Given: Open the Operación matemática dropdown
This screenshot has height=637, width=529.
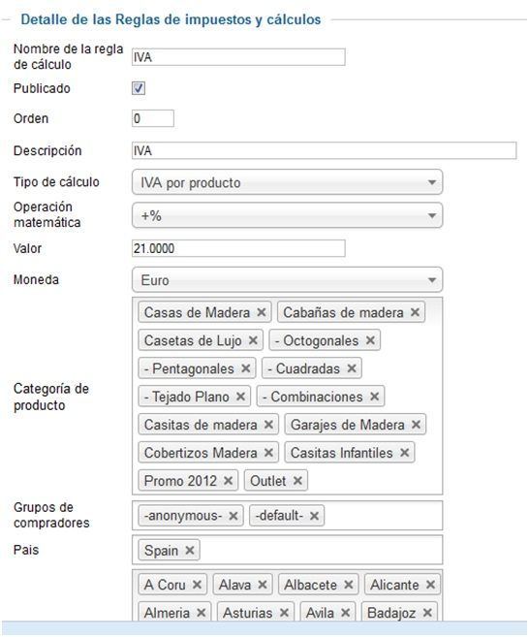Looking at the screenshot, I should (287, 215).
